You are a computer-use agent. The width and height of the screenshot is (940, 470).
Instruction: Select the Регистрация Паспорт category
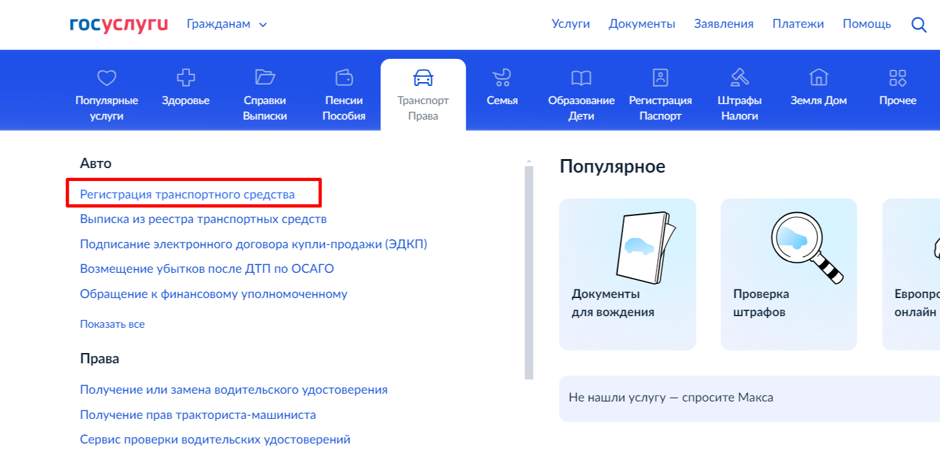[x=660, y=95]
